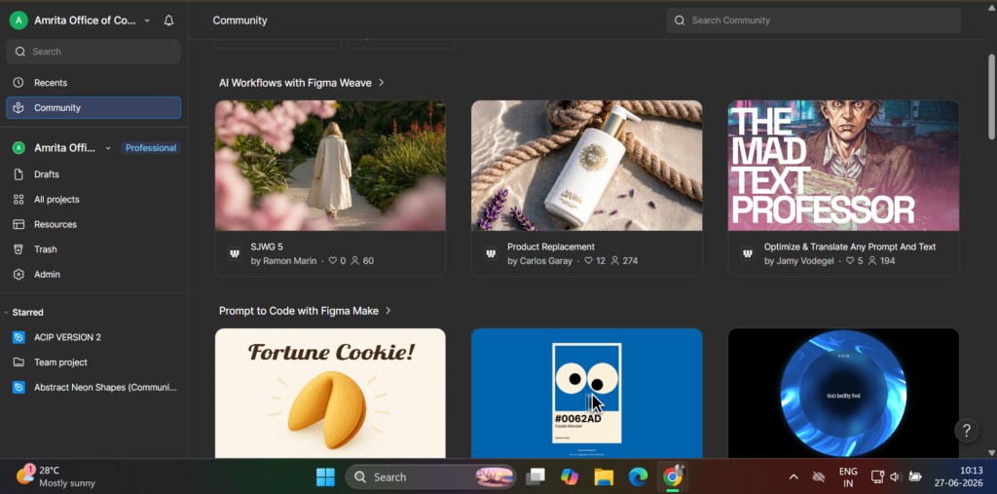
Task: Click users count icon on SJWG 5
Action: 355,261
